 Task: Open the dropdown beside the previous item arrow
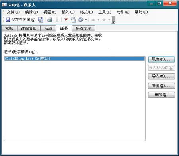[99, 20]
